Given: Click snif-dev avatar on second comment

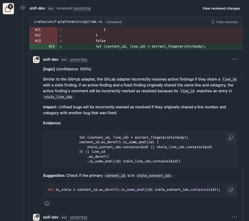Looking at the screenshot, I should (36, 217).
